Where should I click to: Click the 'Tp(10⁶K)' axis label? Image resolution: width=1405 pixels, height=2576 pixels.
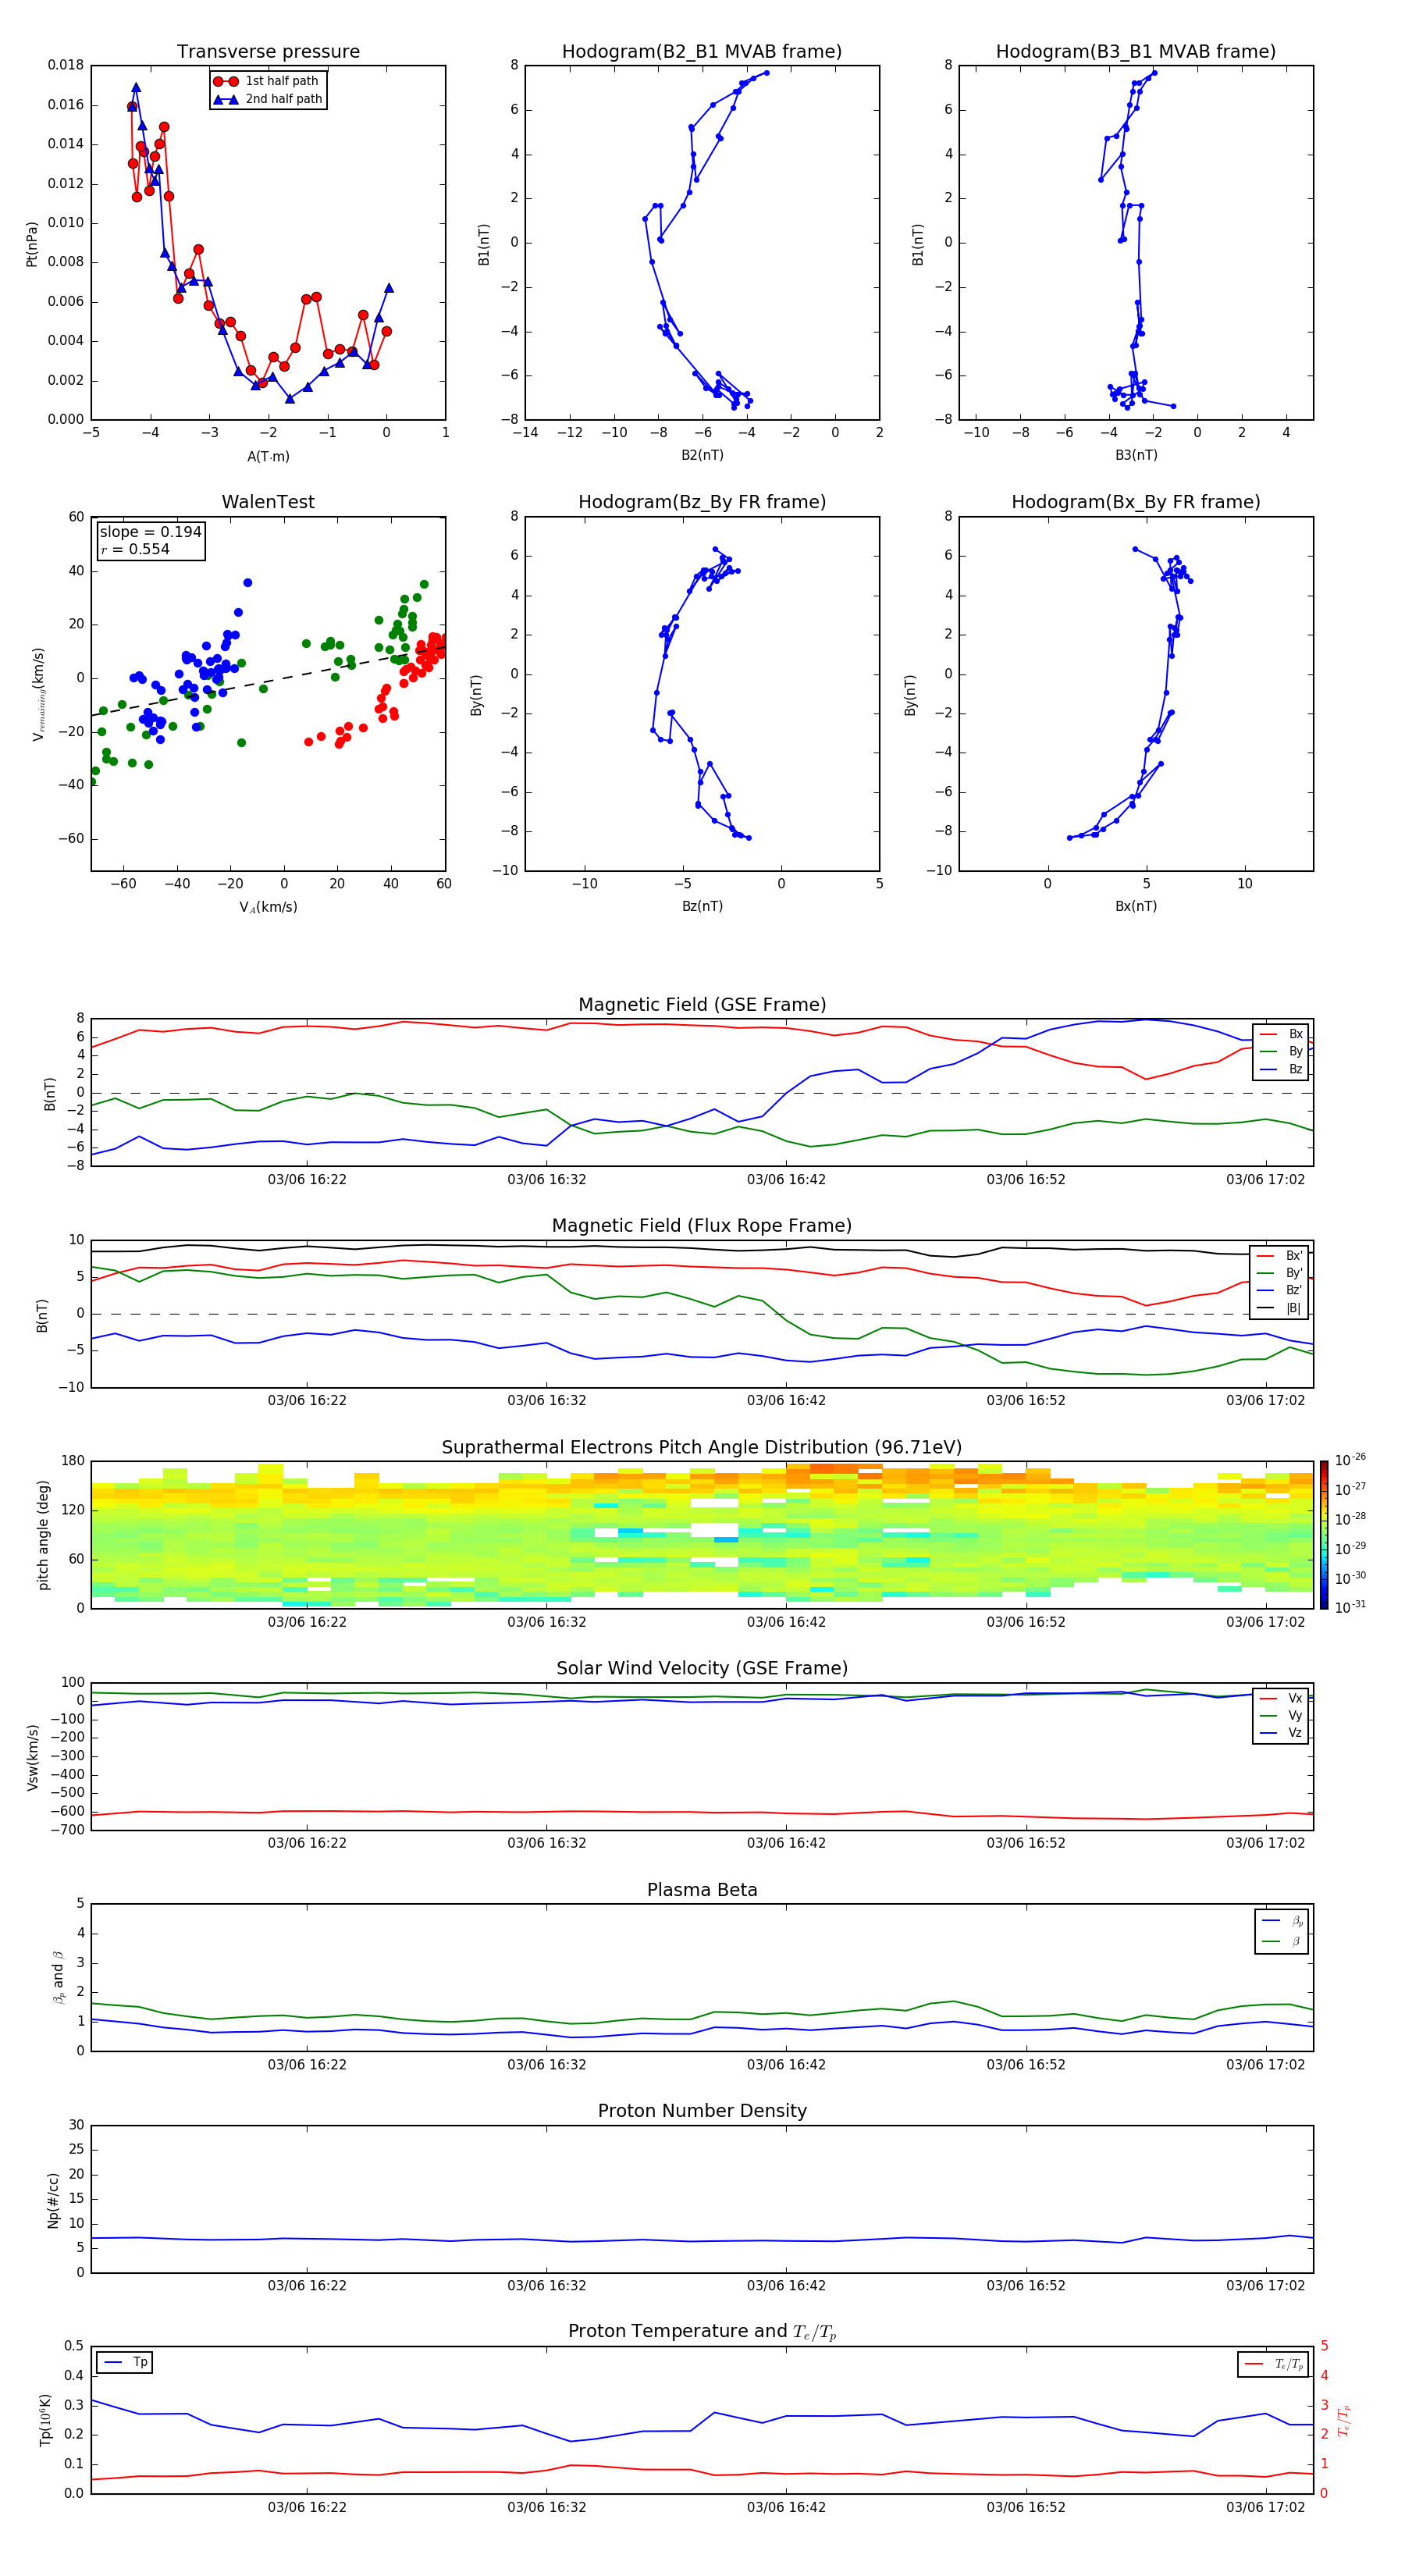(x=45, y=2420)
